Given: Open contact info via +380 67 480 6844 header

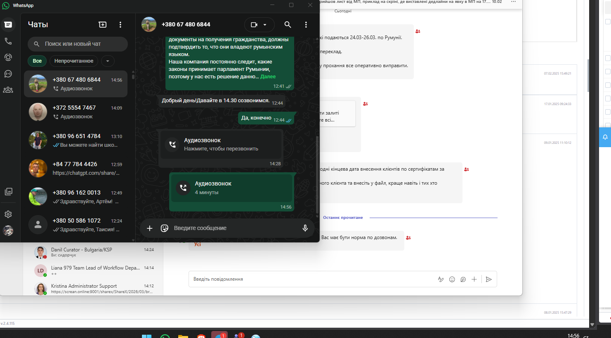Looking at the screenshot, I should [x=186, y=24].
